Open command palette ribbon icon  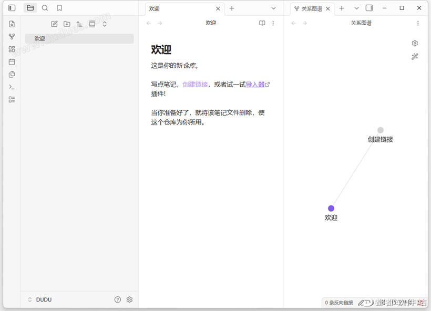[12, 87]
